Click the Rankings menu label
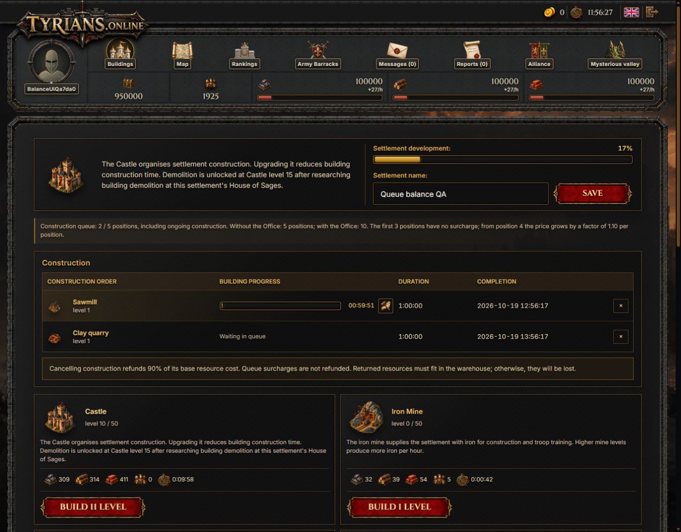The height and width of the screenshot is (532, 681). click(x=245, y=64)
